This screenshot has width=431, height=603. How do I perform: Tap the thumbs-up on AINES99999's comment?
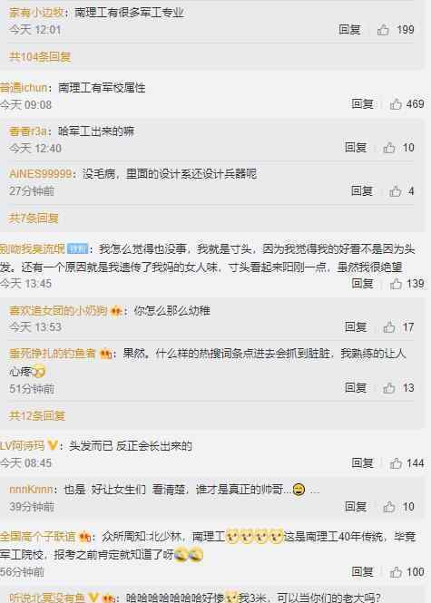click(x=396, y=190)
